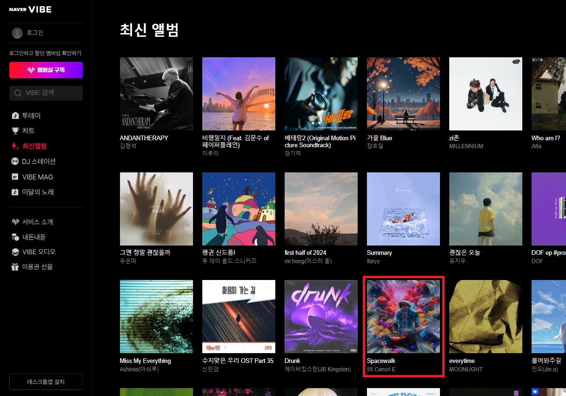Open the Spacewalk album cover

(403, 316)
